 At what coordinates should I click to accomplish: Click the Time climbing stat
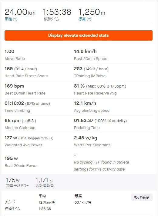click(x=27, y=107)
